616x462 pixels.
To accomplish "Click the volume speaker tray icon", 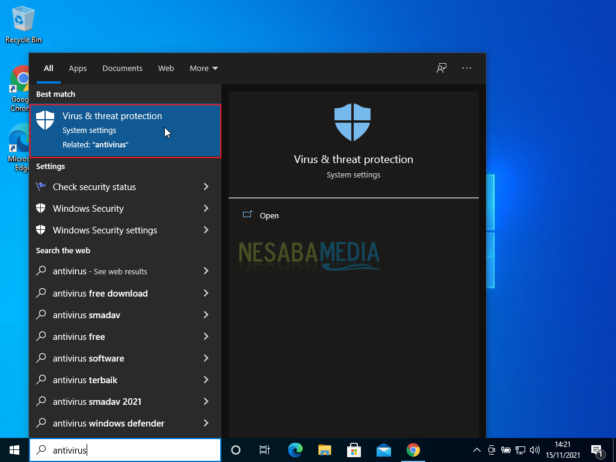I will pos(534,450).
